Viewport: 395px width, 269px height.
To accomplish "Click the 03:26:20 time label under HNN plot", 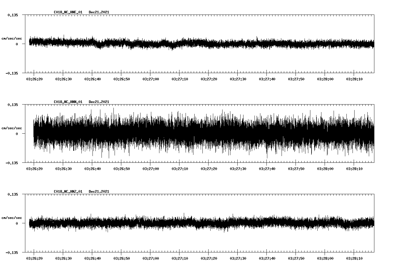I will coord(34,169).
